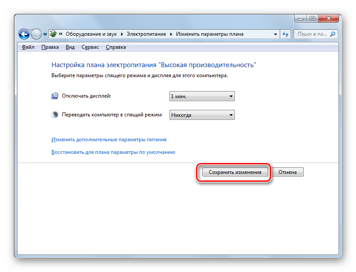Click Восстановить для плана параметры по умолчанию
This screenshot has width=356, height=272.
click(x=113, y=152)
